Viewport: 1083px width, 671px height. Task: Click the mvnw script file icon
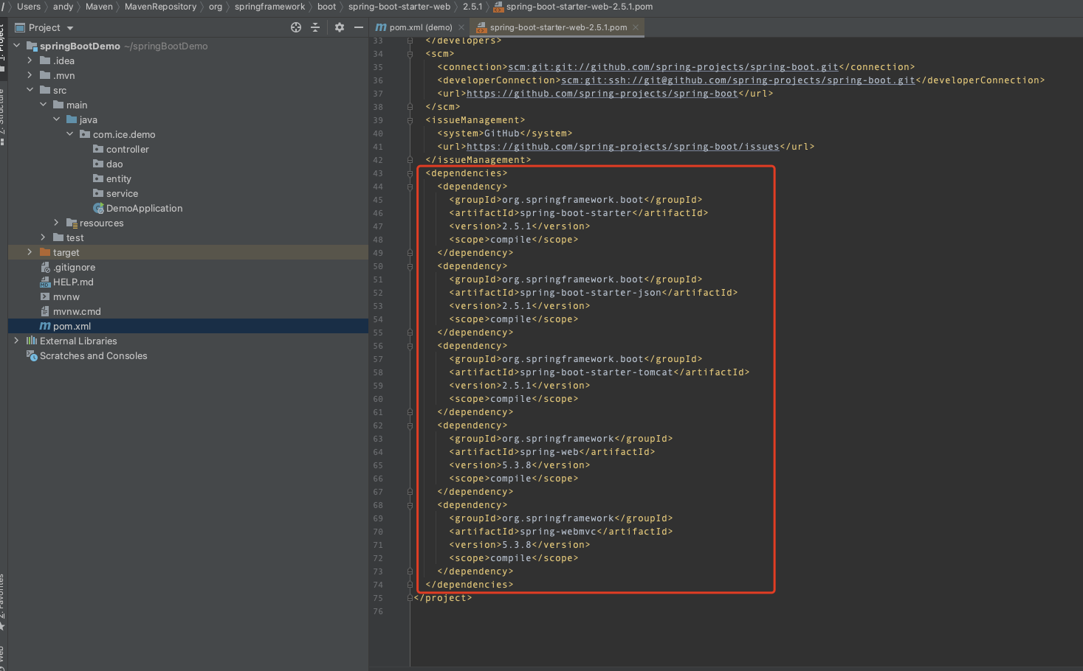pos(45,296)
